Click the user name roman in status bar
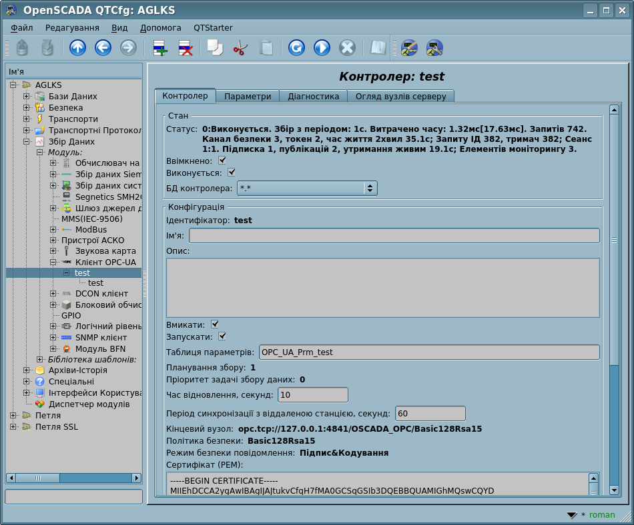Image resolution: width=634 pixels, height=525 pixels. pyautogui.click(x=602, y=515)
